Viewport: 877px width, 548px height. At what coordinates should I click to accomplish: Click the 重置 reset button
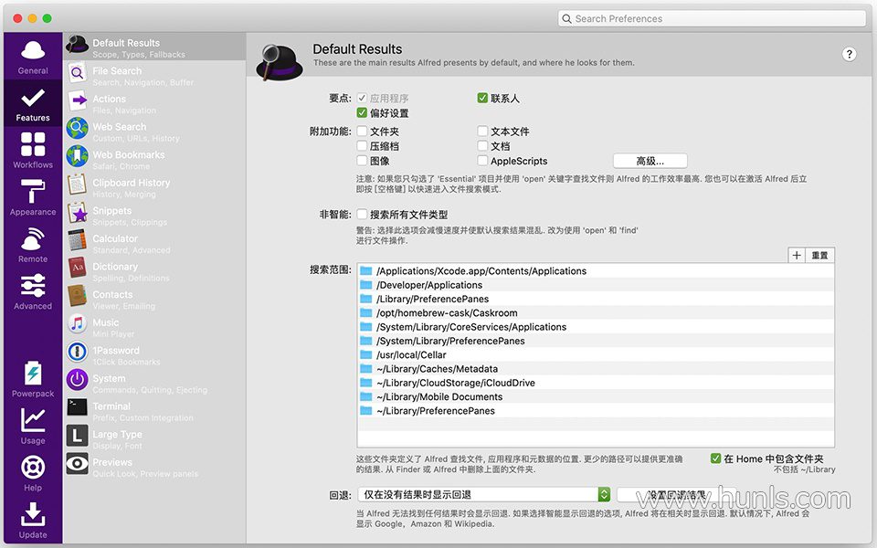coord(819,256)
